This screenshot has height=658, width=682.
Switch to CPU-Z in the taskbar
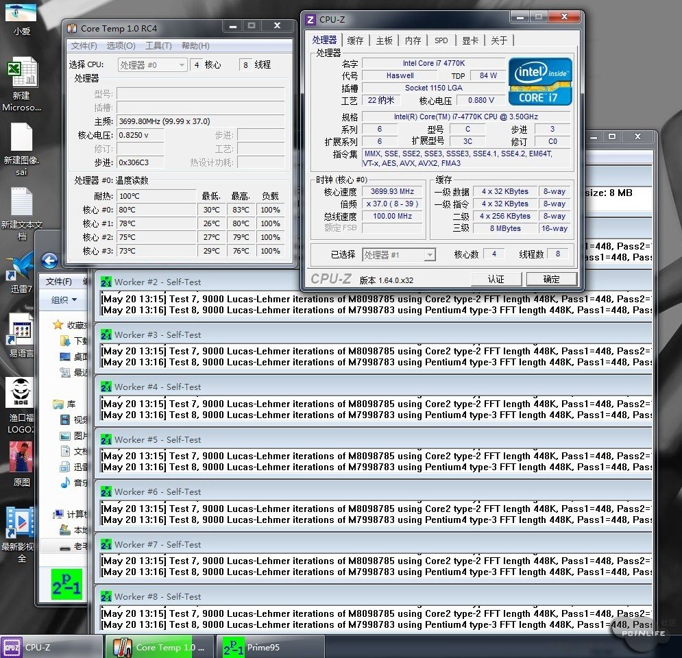point(51,647)
